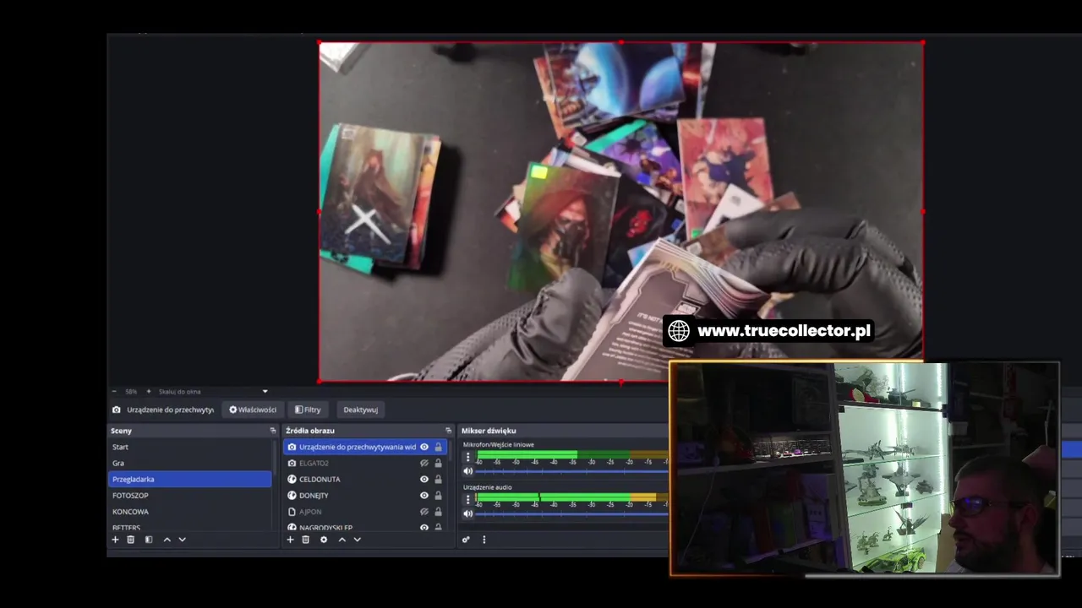Viewport: 1082px width, 608px height.
Task: Open the Filtry dialog
Action: (x=308, y=410)
